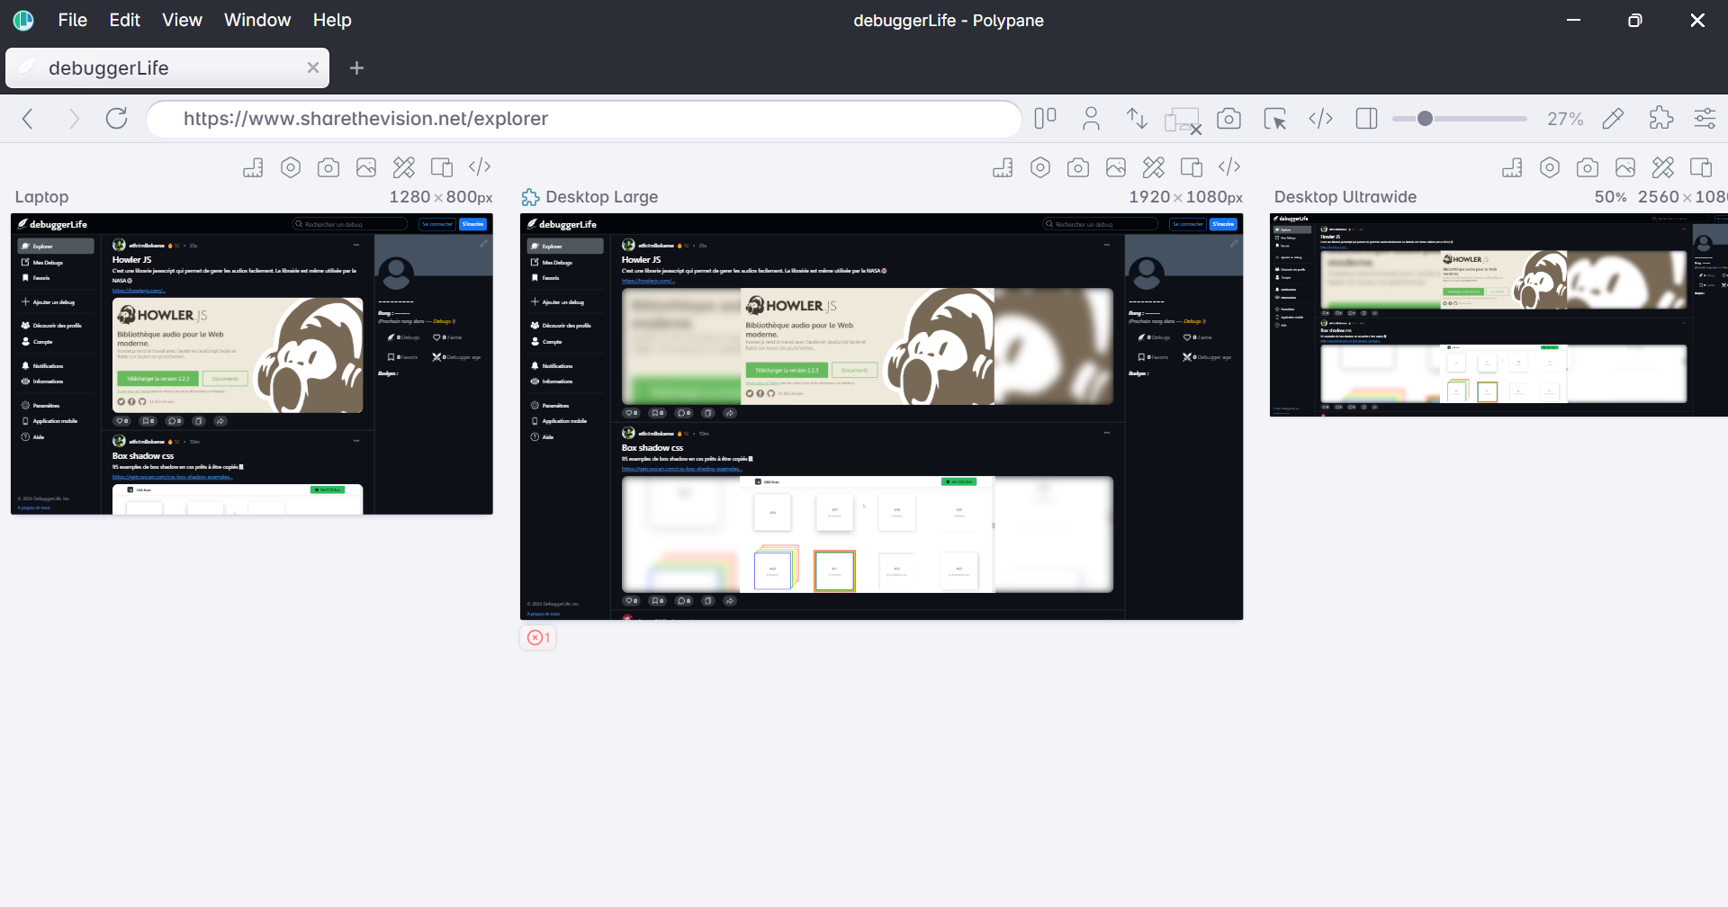The width and height of the screenshot is (1728, 907).
Task: Go forward to next page
Action: 74,119
